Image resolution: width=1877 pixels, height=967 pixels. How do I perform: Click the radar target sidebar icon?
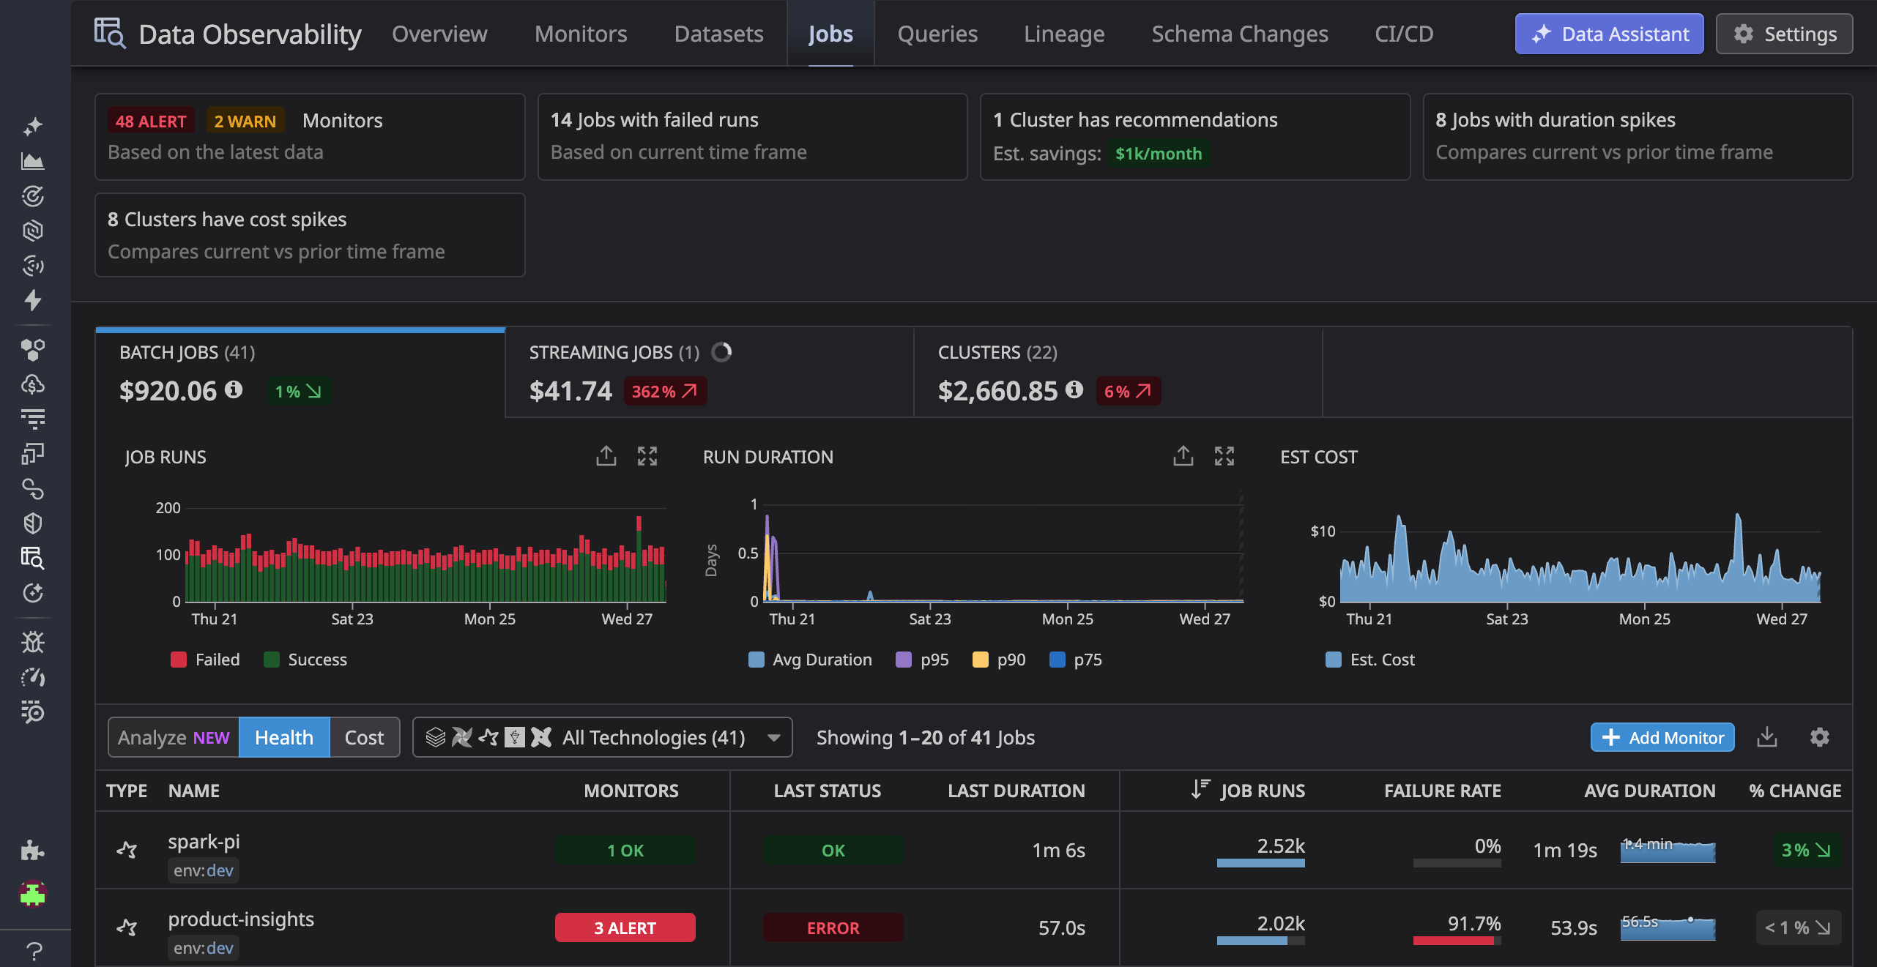[33, 195]
